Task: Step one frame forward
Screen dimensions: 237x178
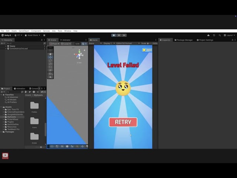Action: pos(124,35)
